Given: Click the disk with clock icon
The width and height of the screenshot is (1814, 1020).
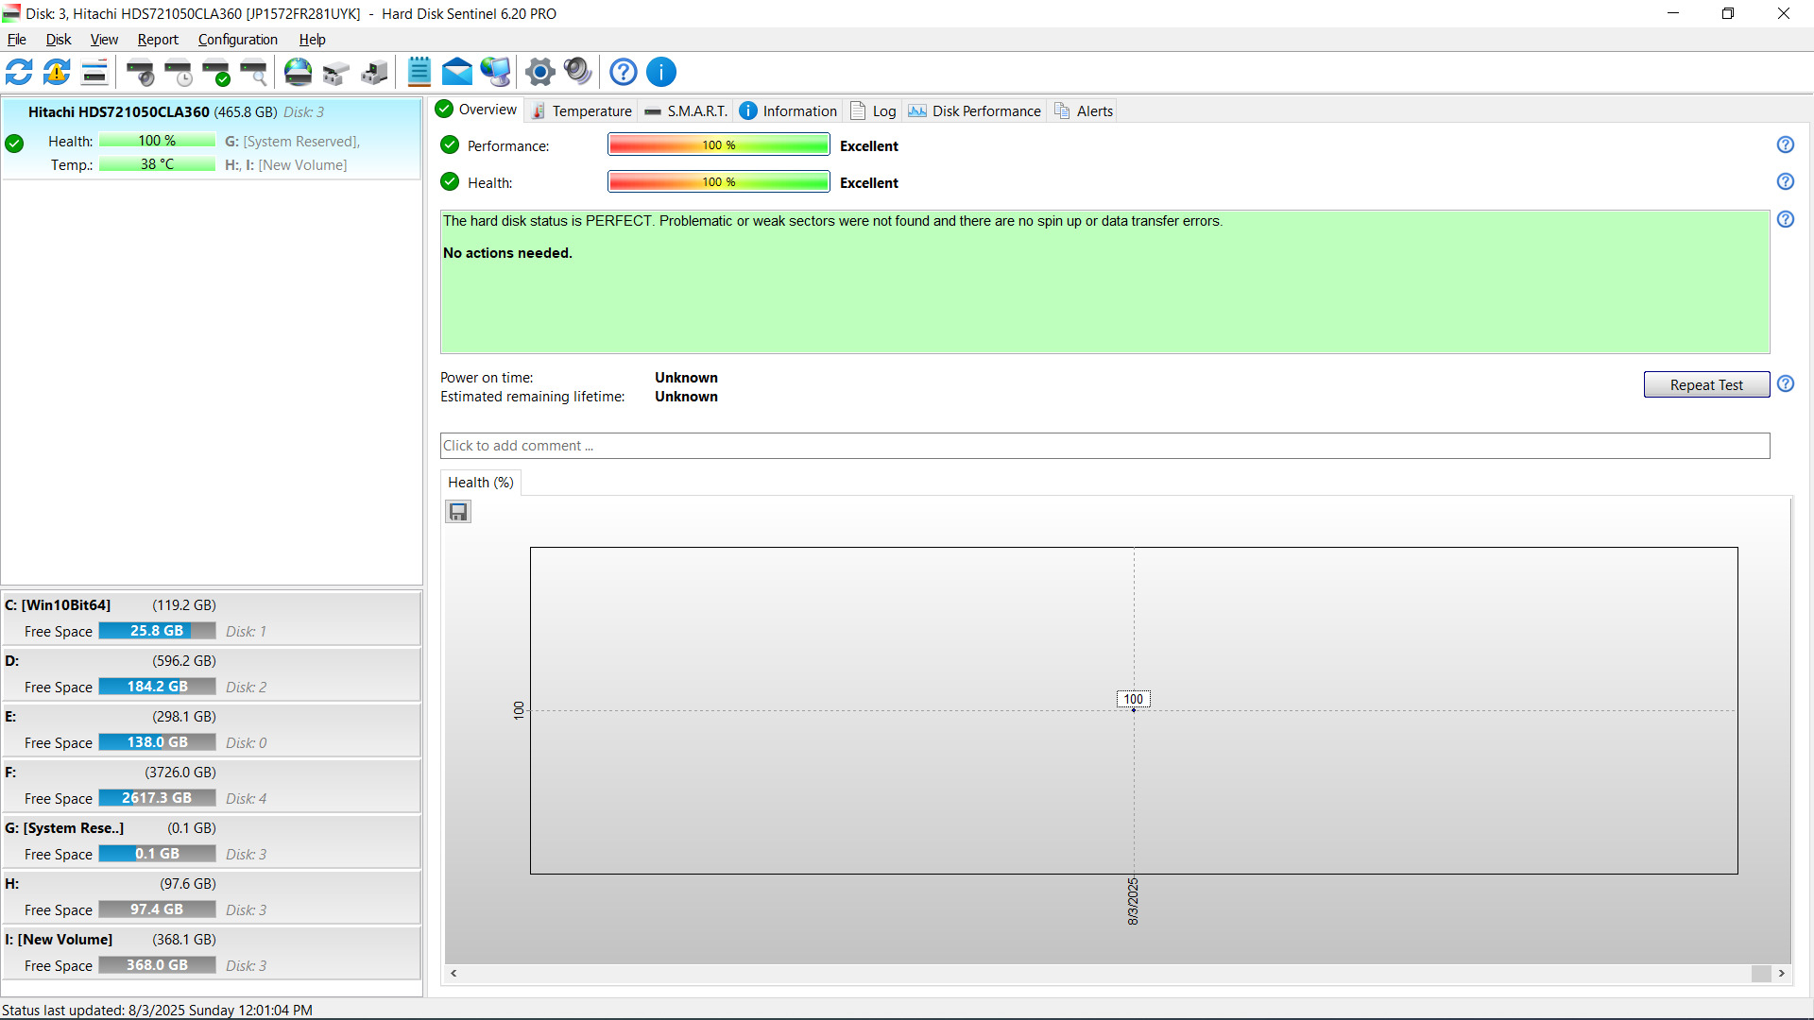Looking at the screenshot, I should 179,72.
